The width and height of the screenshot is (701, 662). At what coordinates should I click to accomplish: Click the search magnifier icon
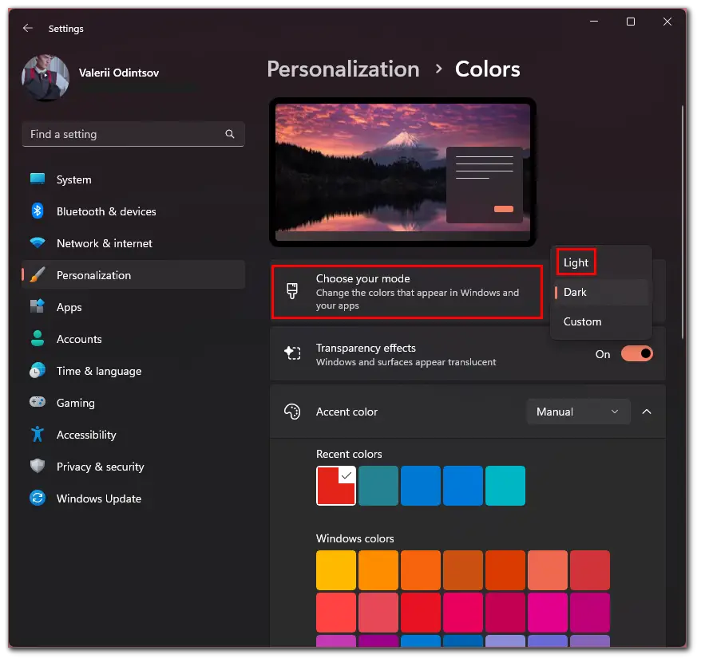click(230, 134)
